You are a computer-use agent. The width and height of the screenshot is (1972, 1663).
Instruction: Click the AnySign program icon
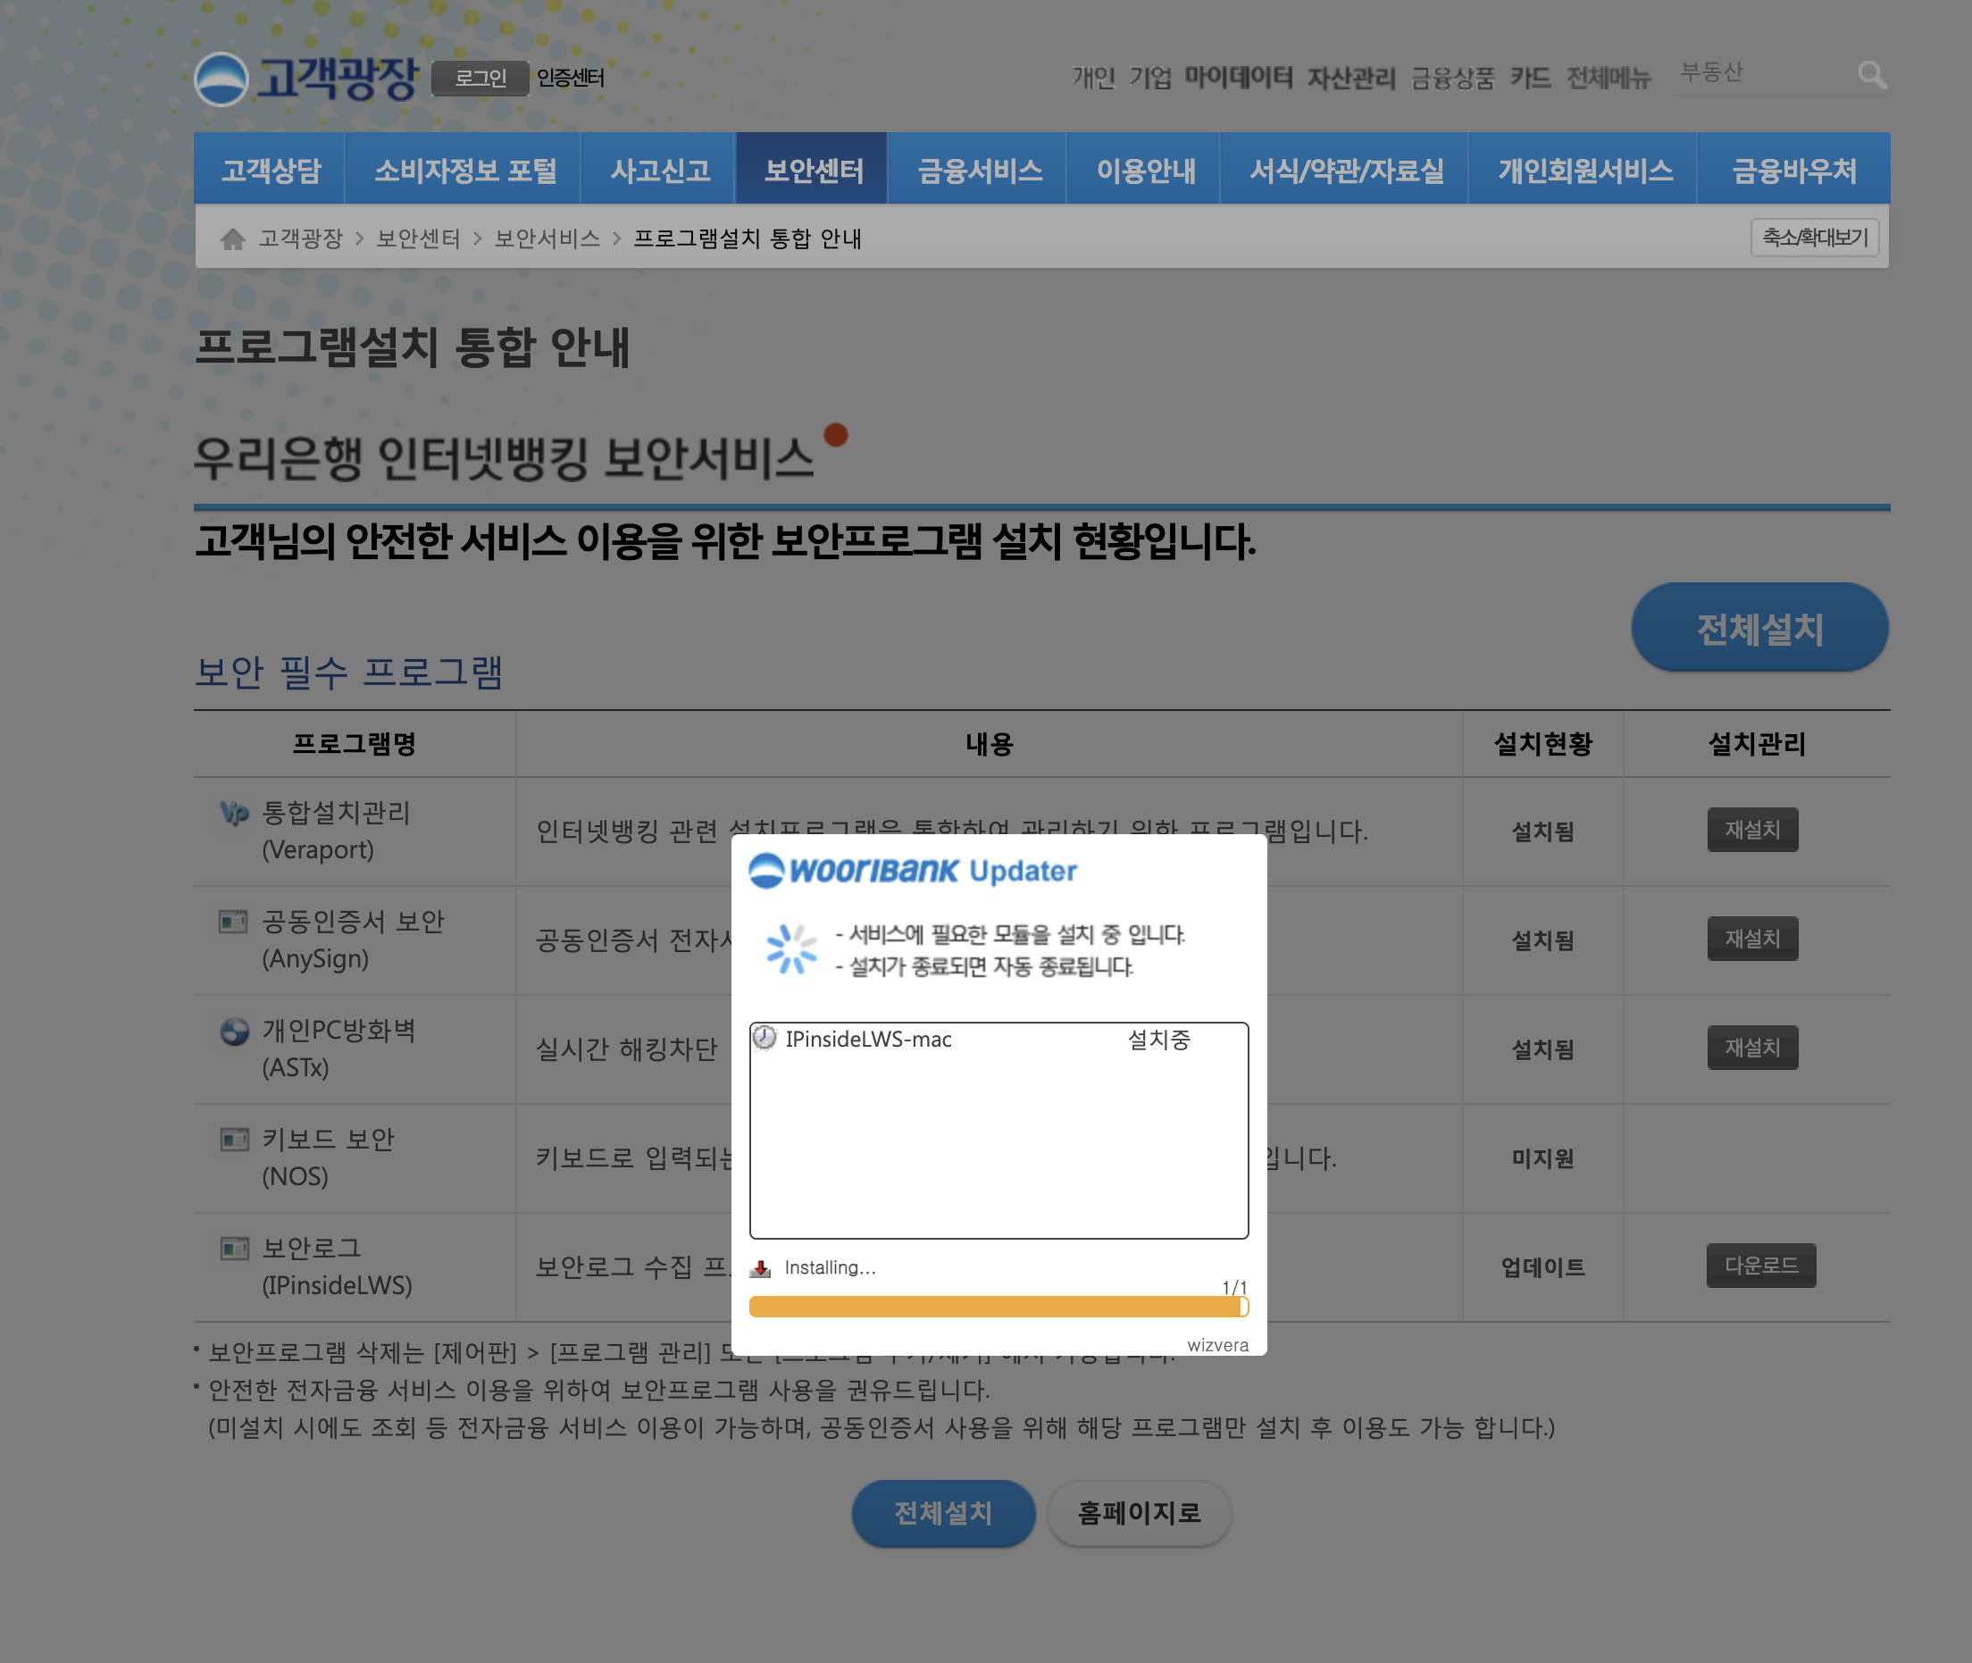(233, 921)
